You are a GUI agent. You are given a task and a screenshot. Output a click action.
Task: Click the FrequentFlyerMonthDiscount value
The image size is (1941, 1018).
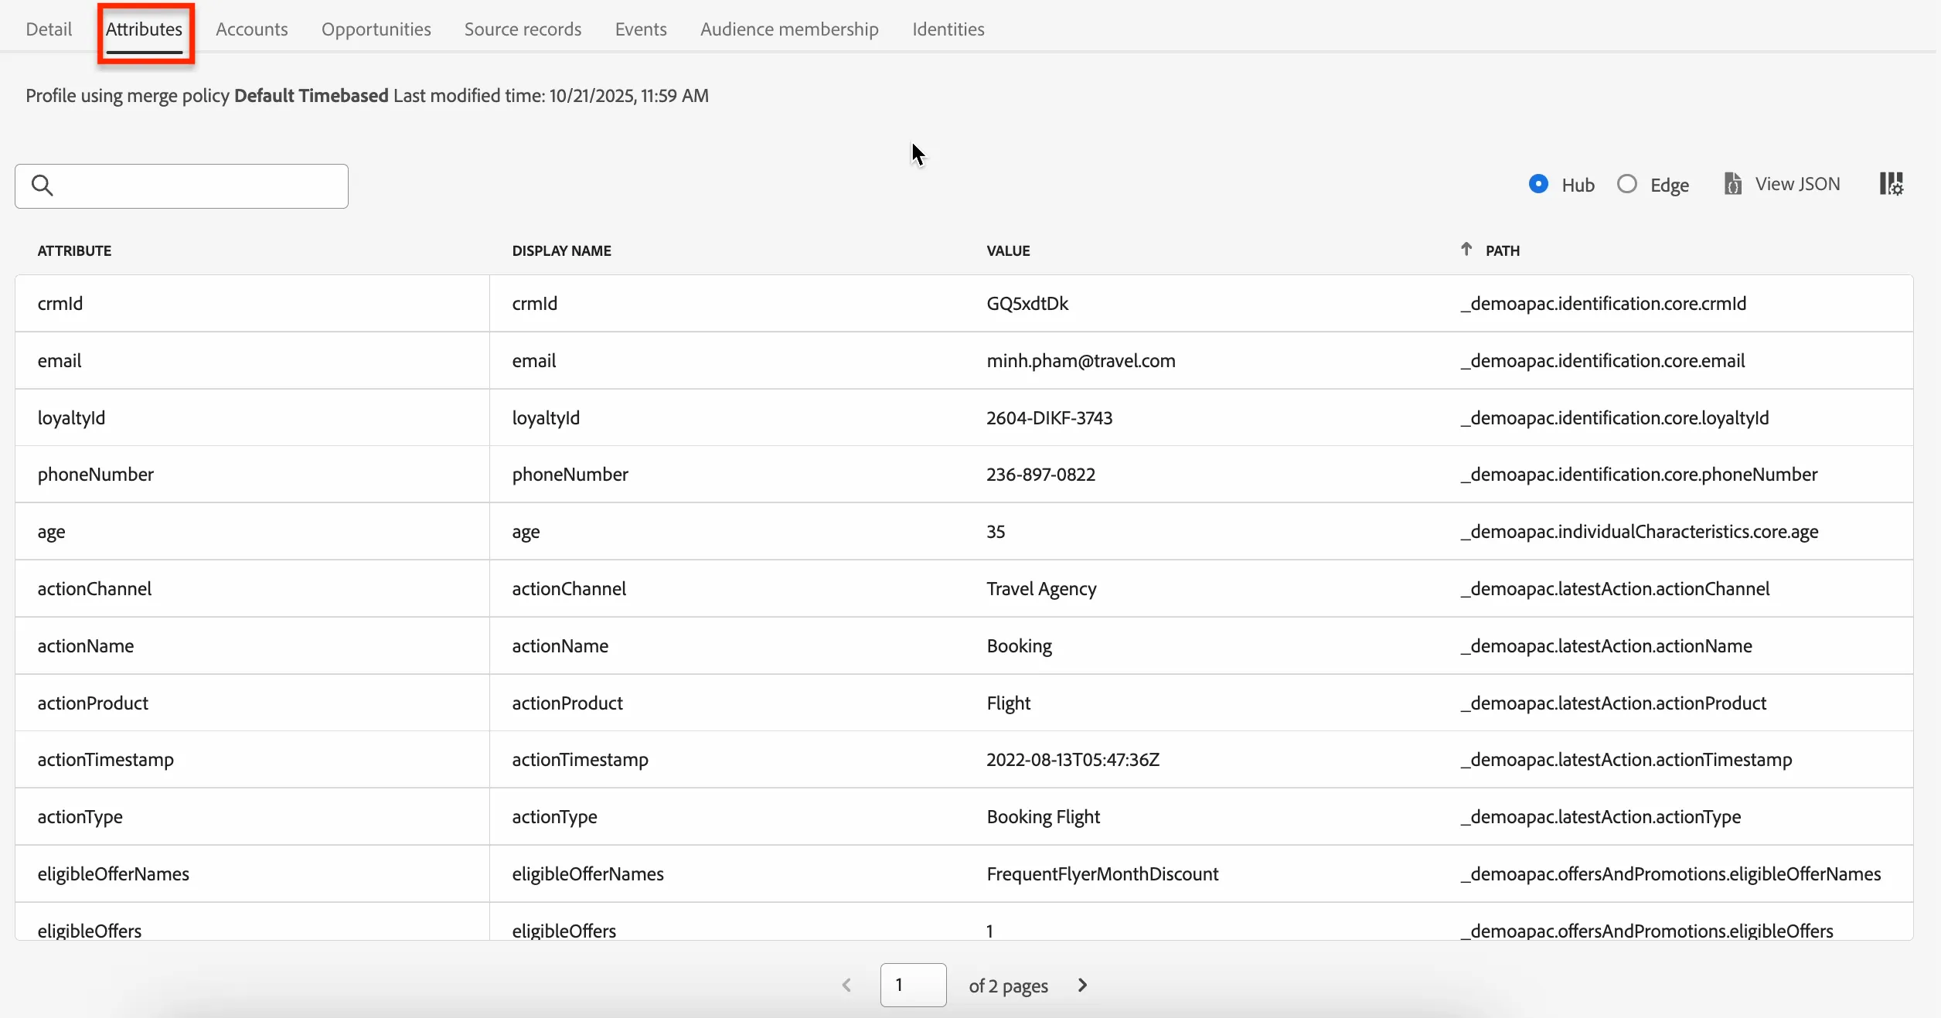pyautogui.click(x=1102, y=874)
